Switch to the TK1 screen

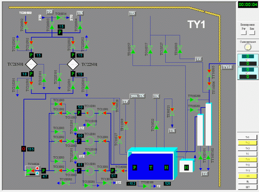(x=247, y=137)
